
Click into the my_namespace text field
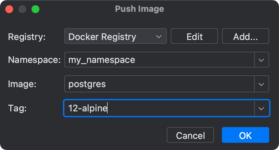click(159, 60)
